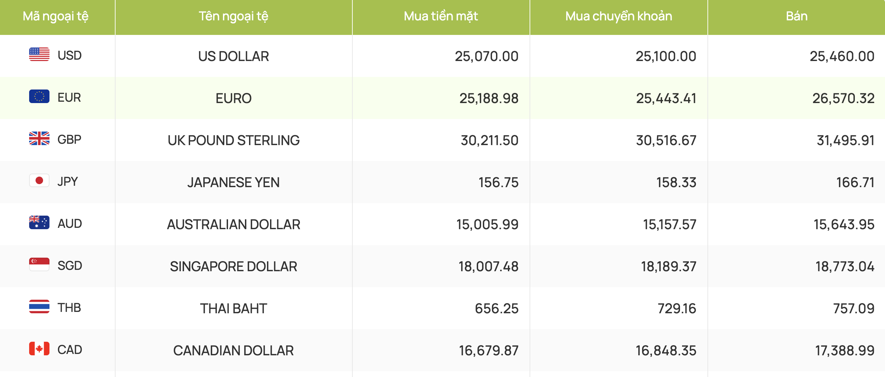Click the CAD transfer buy rate 16,848.35
This screenshot has width=885, height=377.
pos(666,351)
